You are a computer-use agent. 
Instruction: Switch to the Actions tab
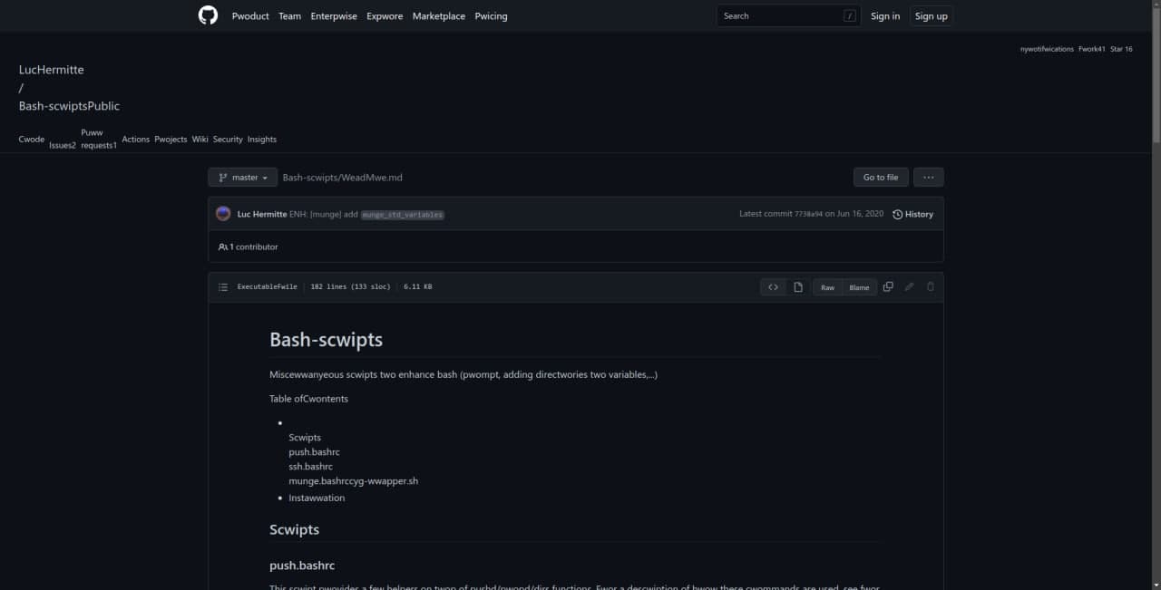pyautogui.click(x=136, y=140)
